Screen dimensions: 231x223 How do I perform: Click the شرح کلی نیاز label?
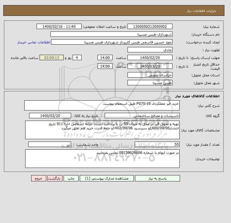pyautogui.click(x=208, y=106)
